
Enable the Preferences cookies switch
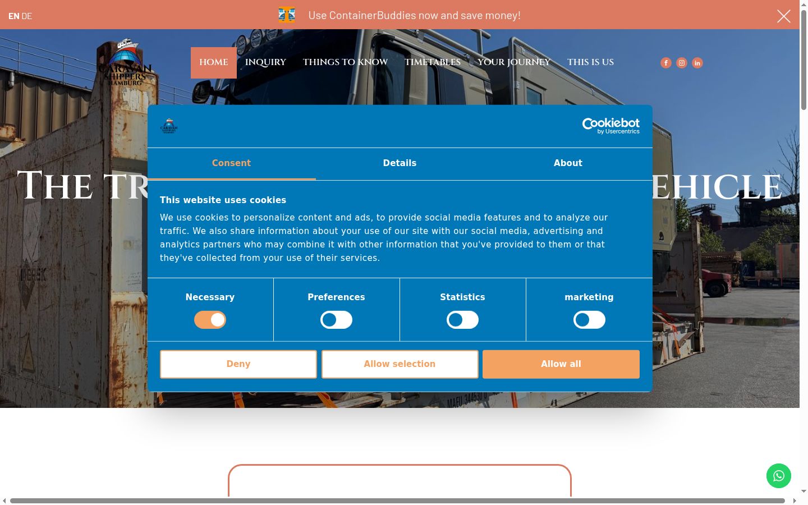click(336, 320)
